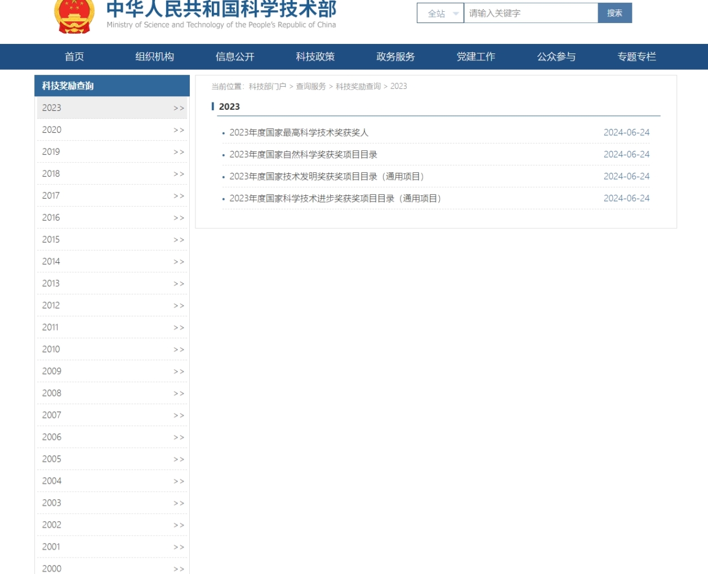Viewport: 708px width, 574px height.
Task: Click the national emblem logo
Action: (74, 16)
